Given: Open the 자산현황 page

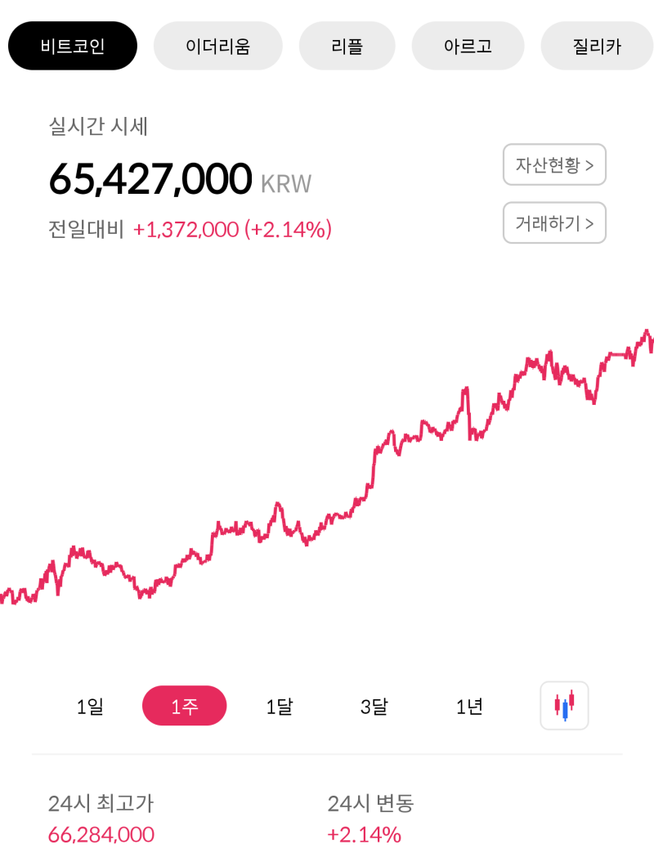Looking at the screenshot, I should pyautogui.click(x=554, y=164).
